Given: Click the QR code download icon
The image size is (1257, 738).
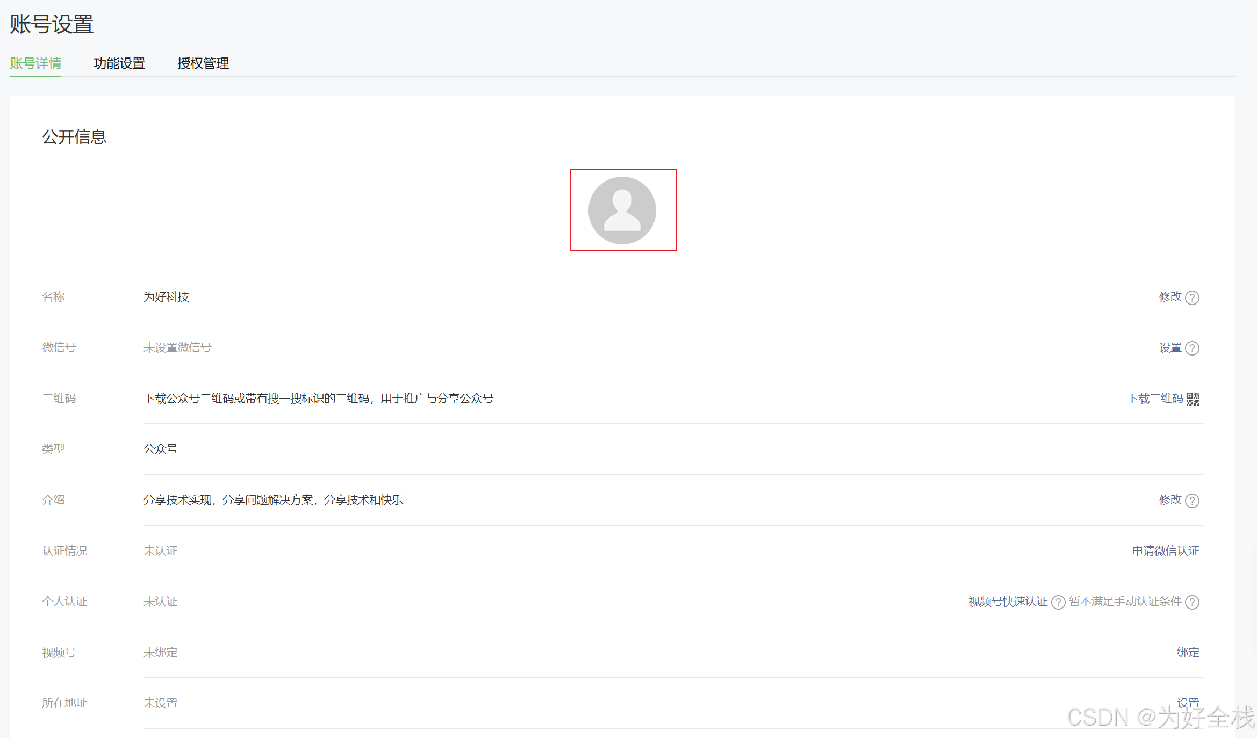Looking at the screenshot, I should [x=1193, y=399].
